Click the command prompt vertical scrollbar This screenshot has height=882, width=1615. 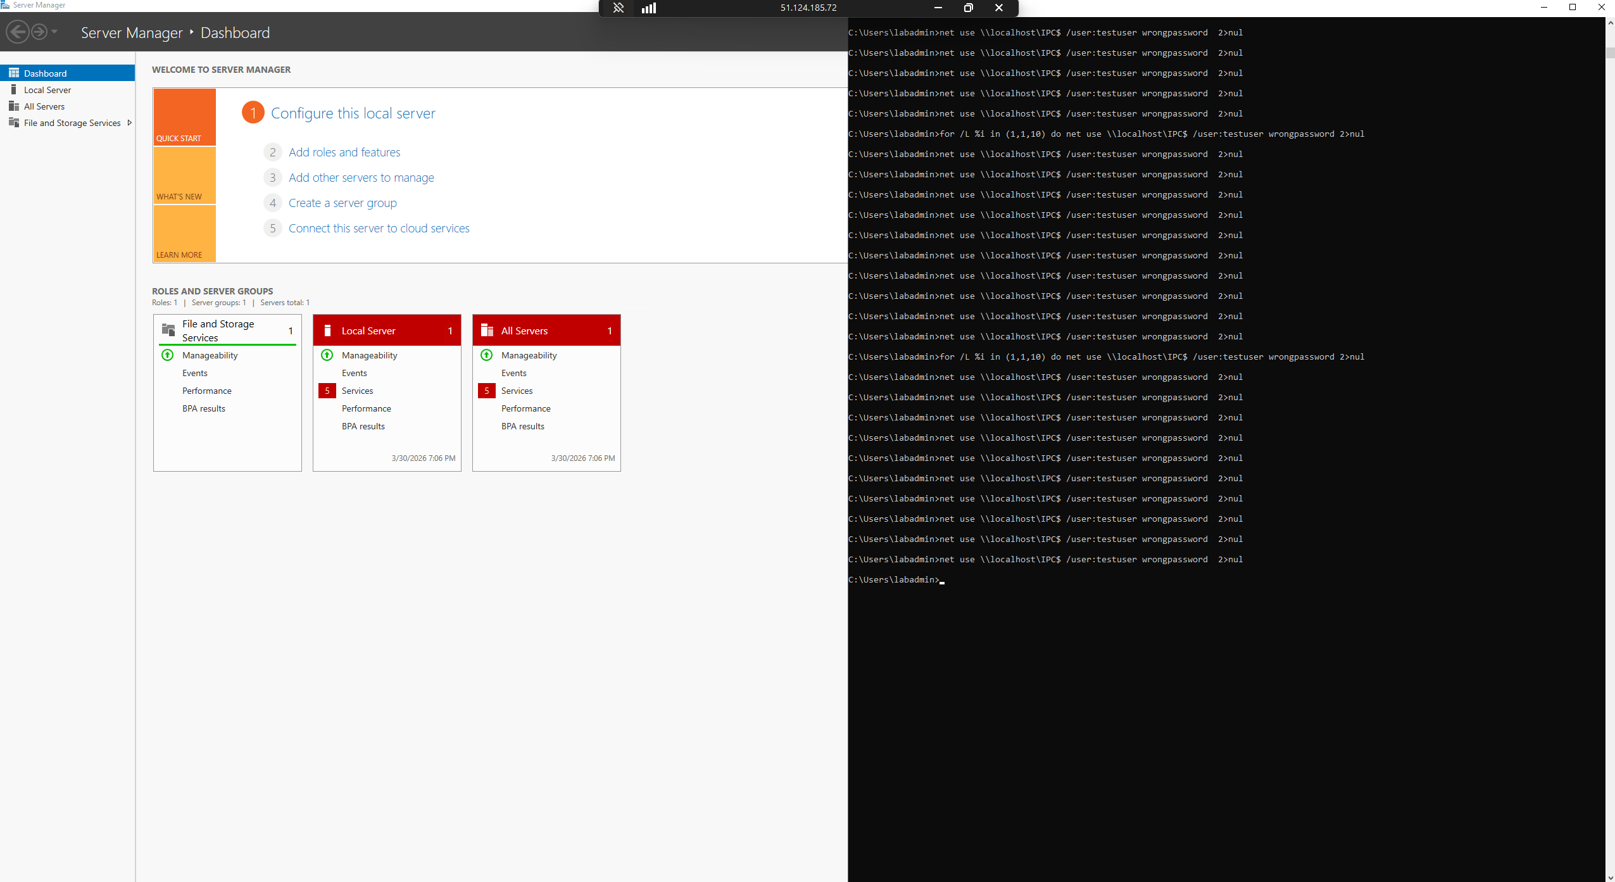(x=1610, y=380)
